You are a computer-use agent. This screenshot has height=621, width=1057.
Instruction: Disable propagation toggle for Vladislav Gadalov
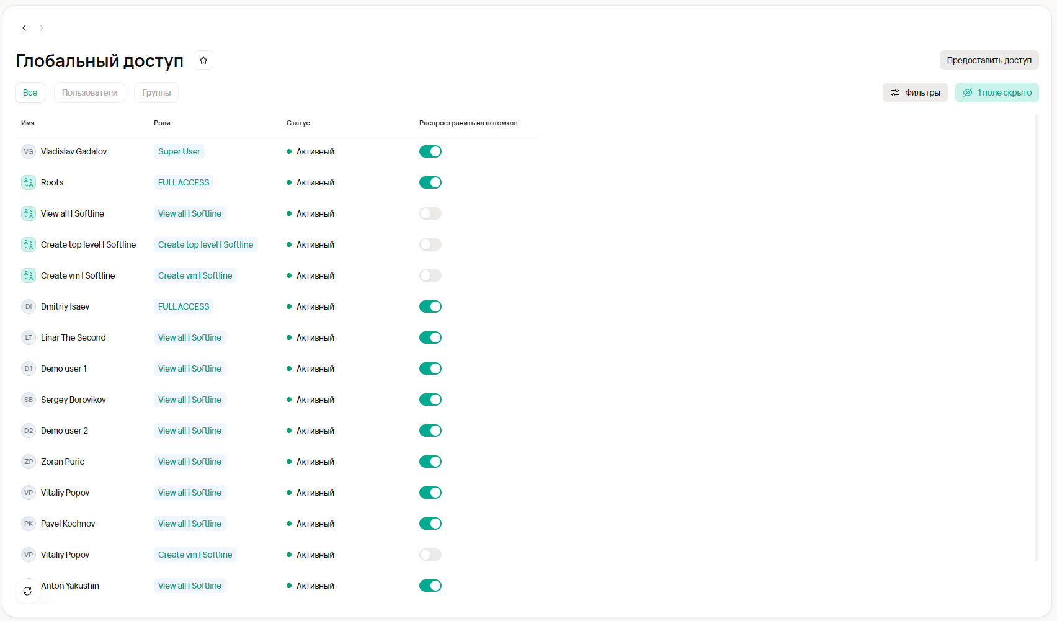[430, 151]
